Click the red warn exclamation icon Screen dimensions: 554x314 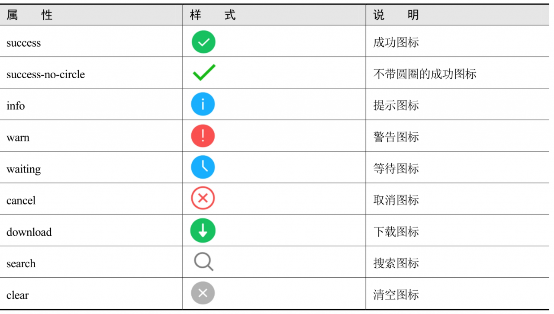pos(203,136)
